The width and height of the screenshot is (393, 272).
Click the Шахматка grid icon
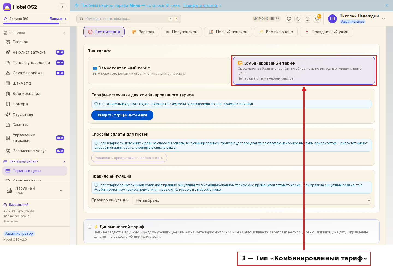pyautogui.click(x=8, y=83)
